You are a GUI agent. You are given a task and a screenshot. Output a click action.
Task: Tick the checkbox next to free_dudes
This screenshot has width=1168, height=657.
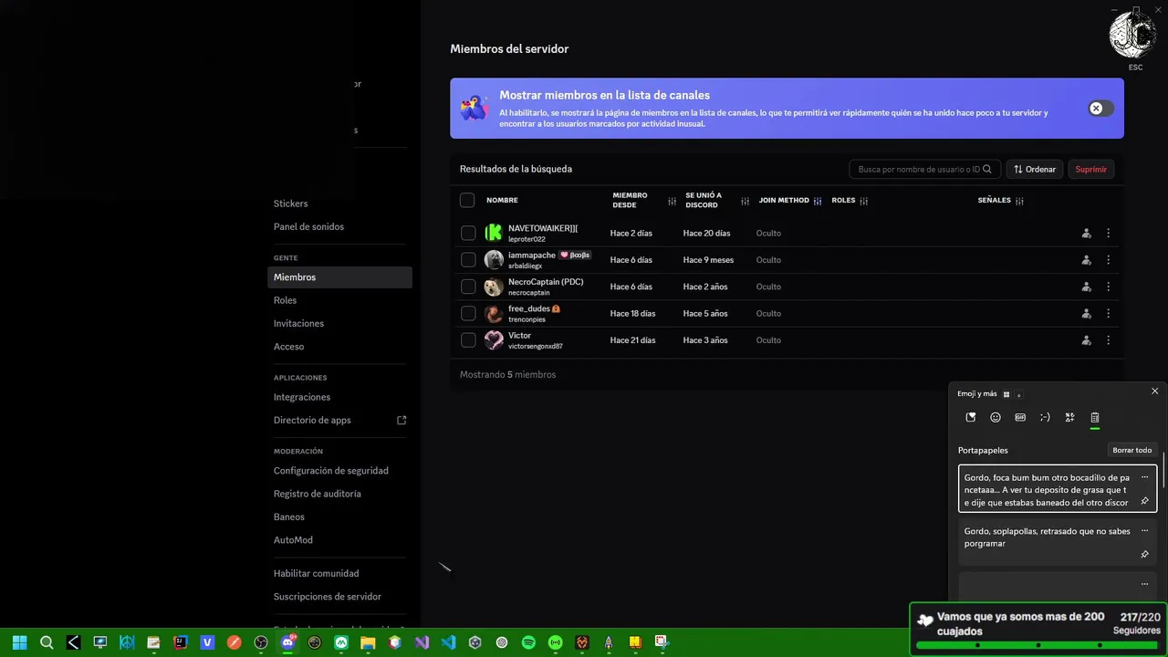(468, 313)
